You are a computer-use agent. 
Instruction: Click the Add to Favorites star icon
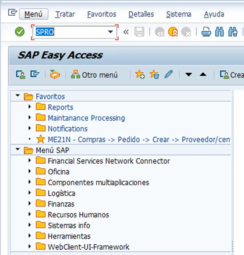[140, 75]
